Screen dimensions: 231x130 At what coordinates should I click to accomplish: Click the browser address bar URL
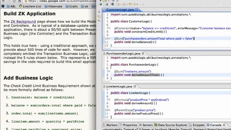coord(62,1)
